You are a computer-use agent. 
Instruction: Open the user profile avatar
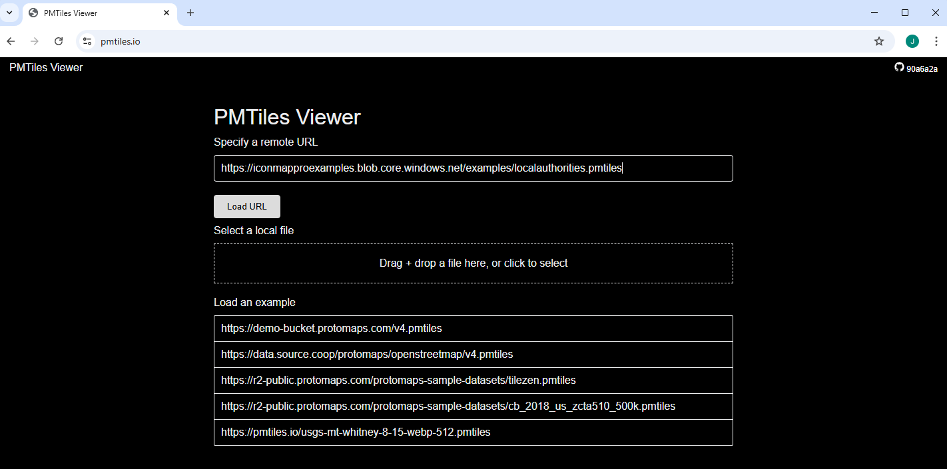click(912, 41)
